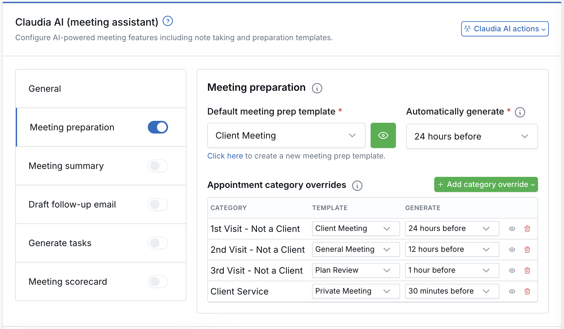Open generate time dropdown for 1st Visit row
The width and height of the screenshot is (564, 329).
pyautogui.click(x=452, y=228)
